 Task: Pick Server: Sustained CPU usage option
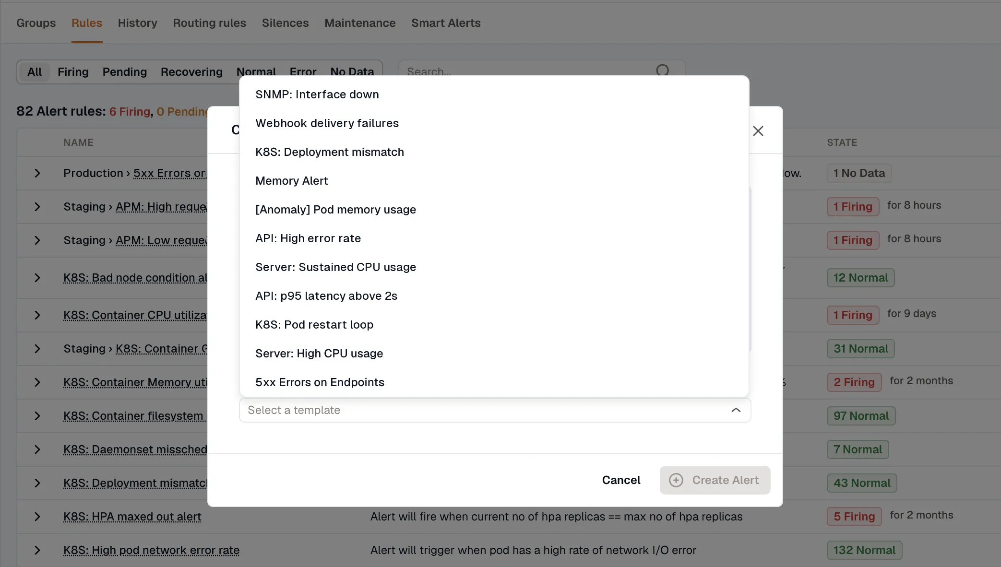pyautogui.click(x=494, y=267)
